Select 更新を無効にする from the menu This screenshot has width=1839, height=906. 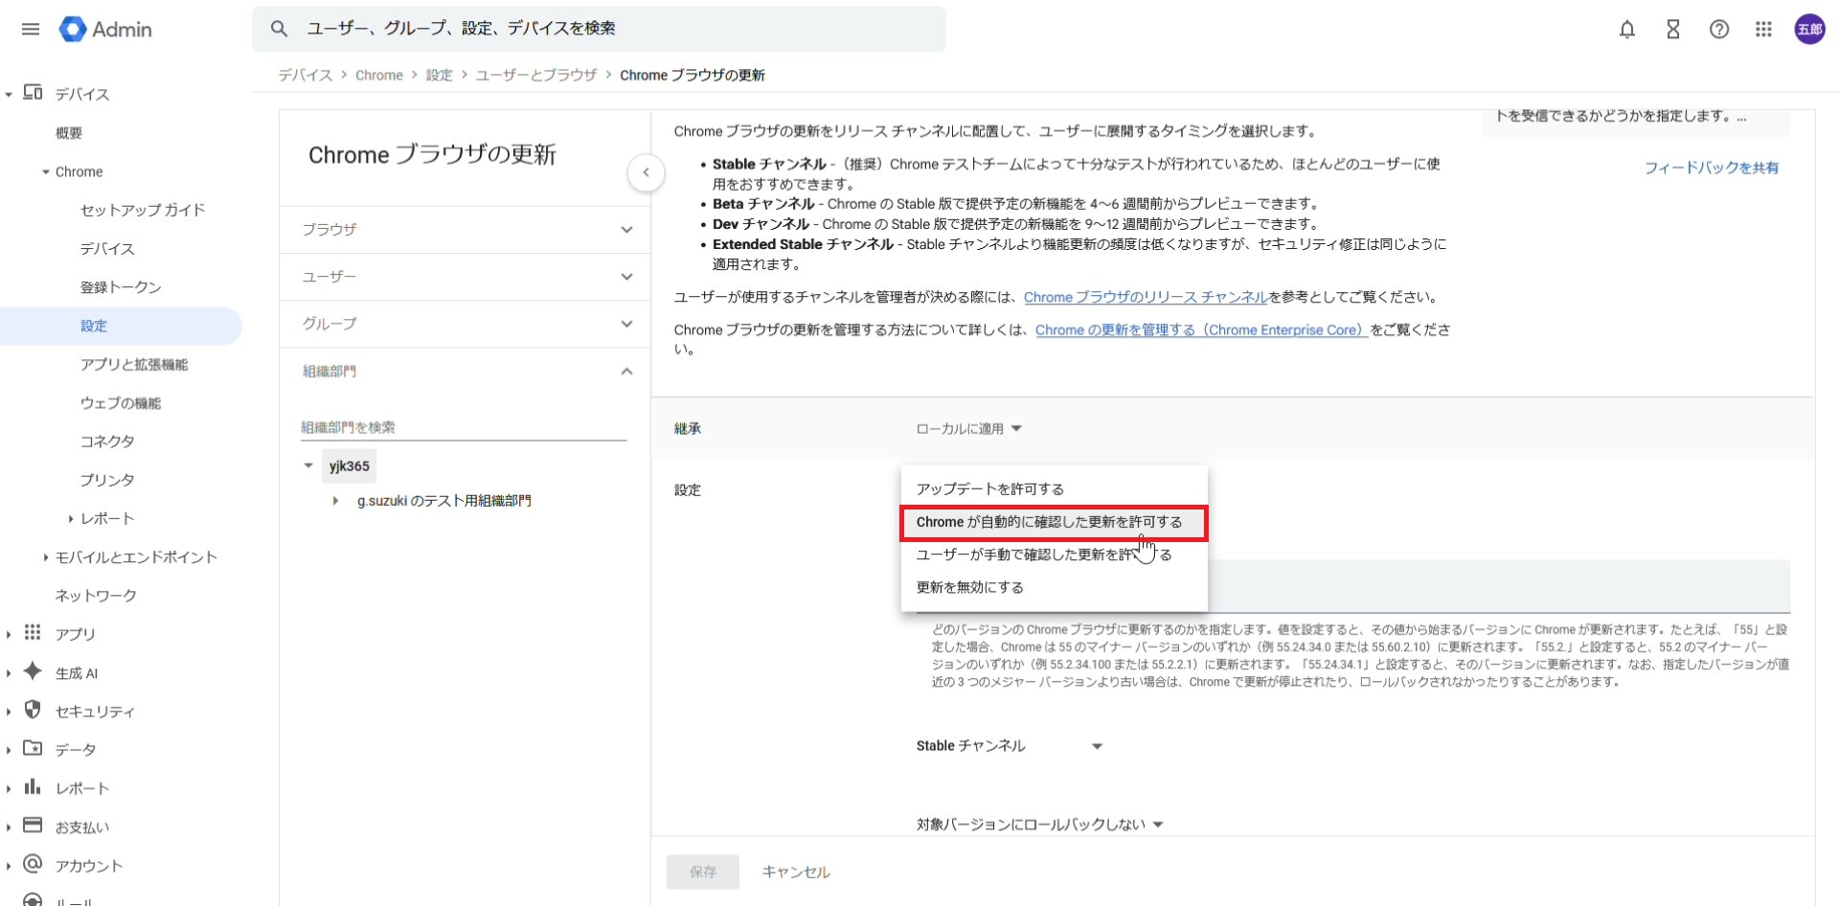pyautogui.click(x=969, y=587)
